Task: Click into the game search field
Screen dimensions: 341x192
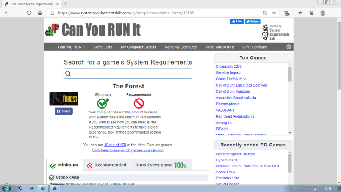Action: point(128,74)
